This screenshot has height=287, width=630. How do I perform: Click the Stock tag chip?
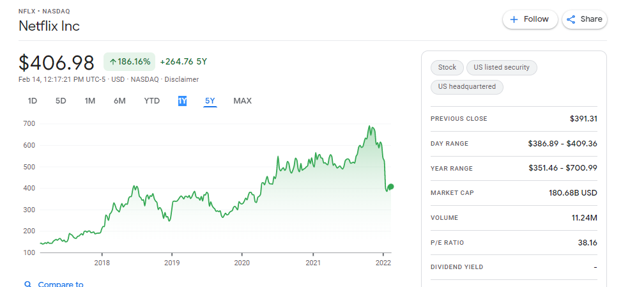point(447,68)
